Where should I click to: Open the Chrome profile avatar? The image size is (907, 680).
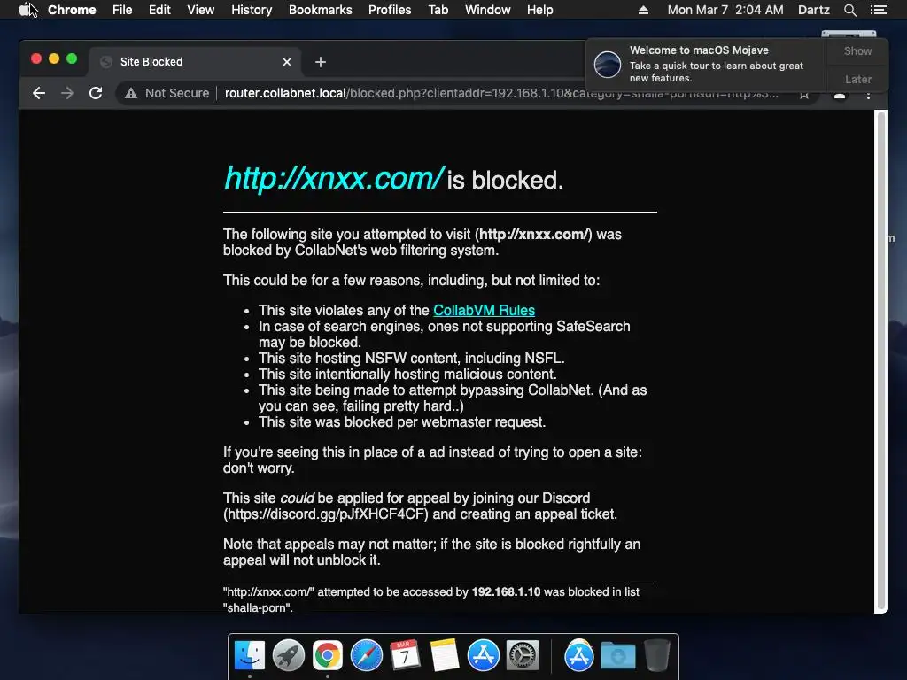point(840,96)
